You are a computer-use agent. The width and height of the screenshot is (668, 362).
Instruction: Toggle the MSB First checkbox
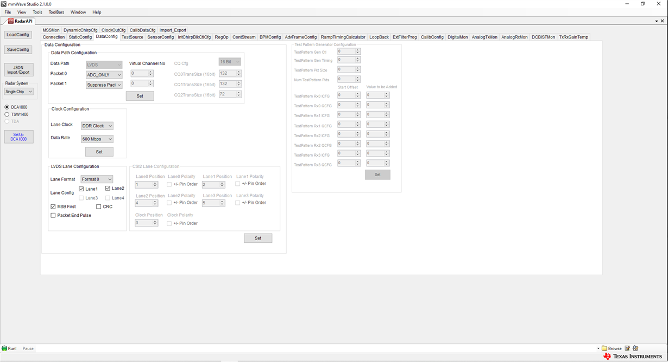click(x=53, y=206)
